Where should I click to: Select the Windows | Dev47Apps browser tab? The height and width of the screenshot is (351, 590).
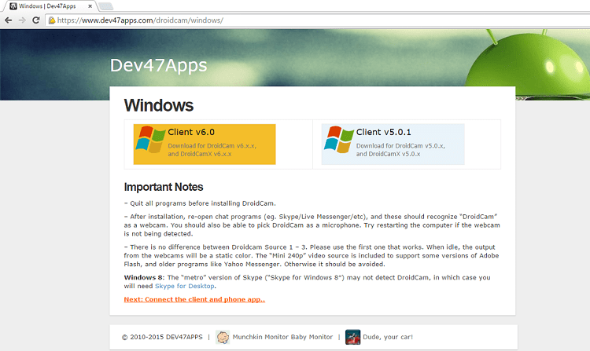click(x=50, y=6)
